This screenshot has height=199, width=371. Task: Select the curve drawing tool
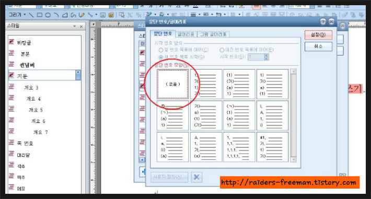(73, 15)
